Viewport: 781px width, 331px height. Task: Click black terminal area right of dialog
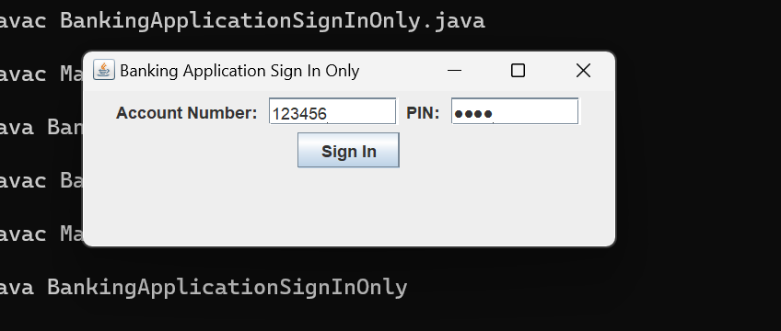click(x=697, y=149)
